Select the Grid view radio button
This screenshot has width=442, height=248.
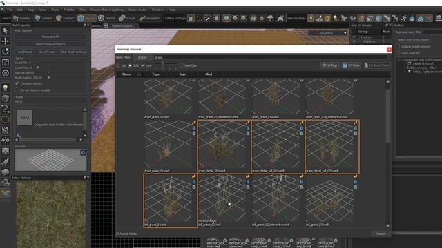(130, 65)
